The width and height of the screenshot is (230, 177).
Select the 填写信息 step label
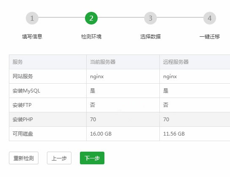[32, 36]
